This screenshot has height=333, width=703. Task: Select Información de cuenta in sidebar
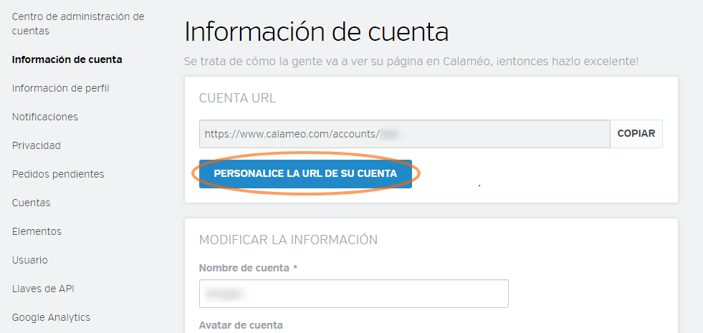[67, 59]
